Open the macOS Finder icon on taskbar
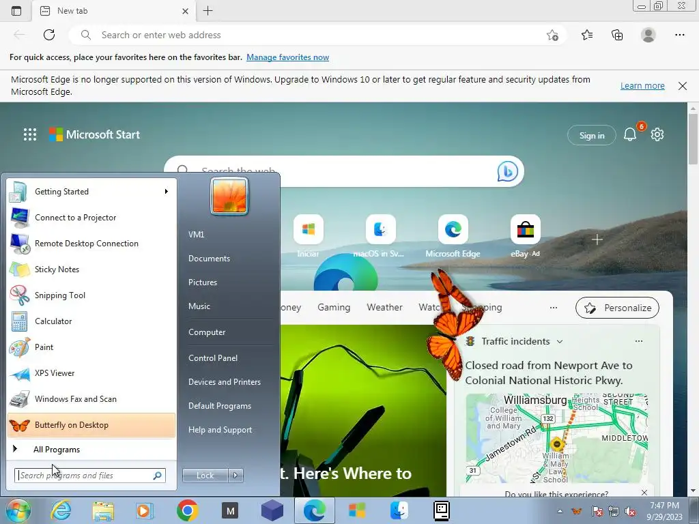The height and width of the screenshot is (524, 699). coord(399,510)
